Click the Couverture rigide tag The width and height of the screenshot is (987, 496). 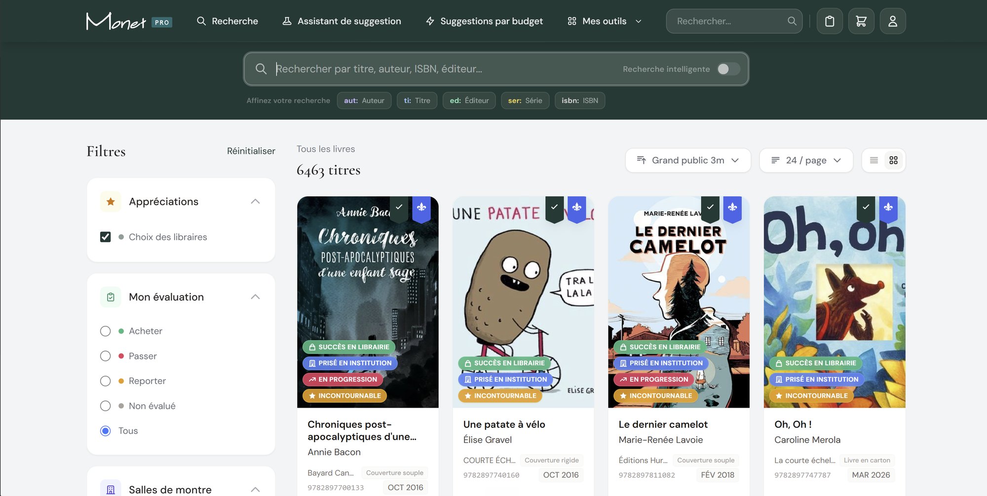552,461
